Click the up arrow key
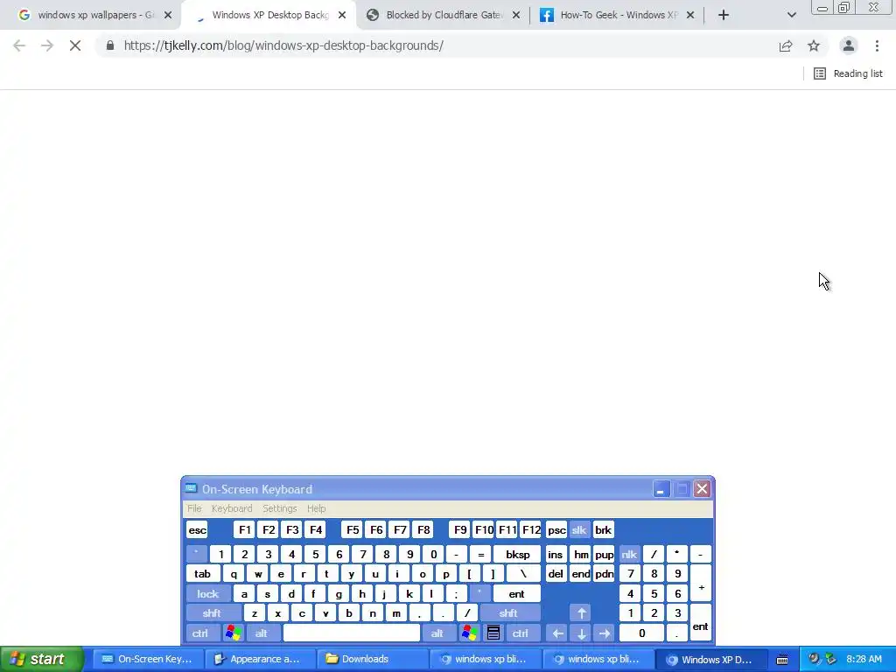 click(581, 613)
